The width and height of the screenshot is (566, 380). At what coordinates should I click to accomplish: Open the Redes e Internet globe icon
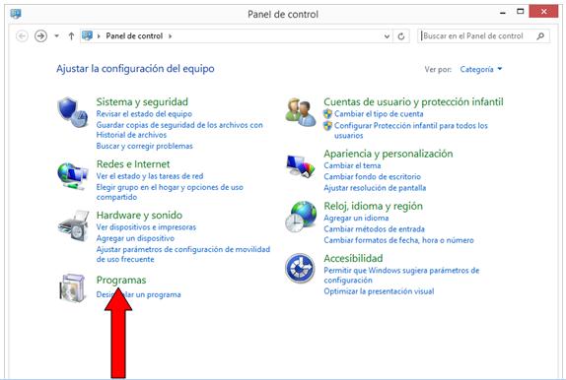(x=73, y=176)
